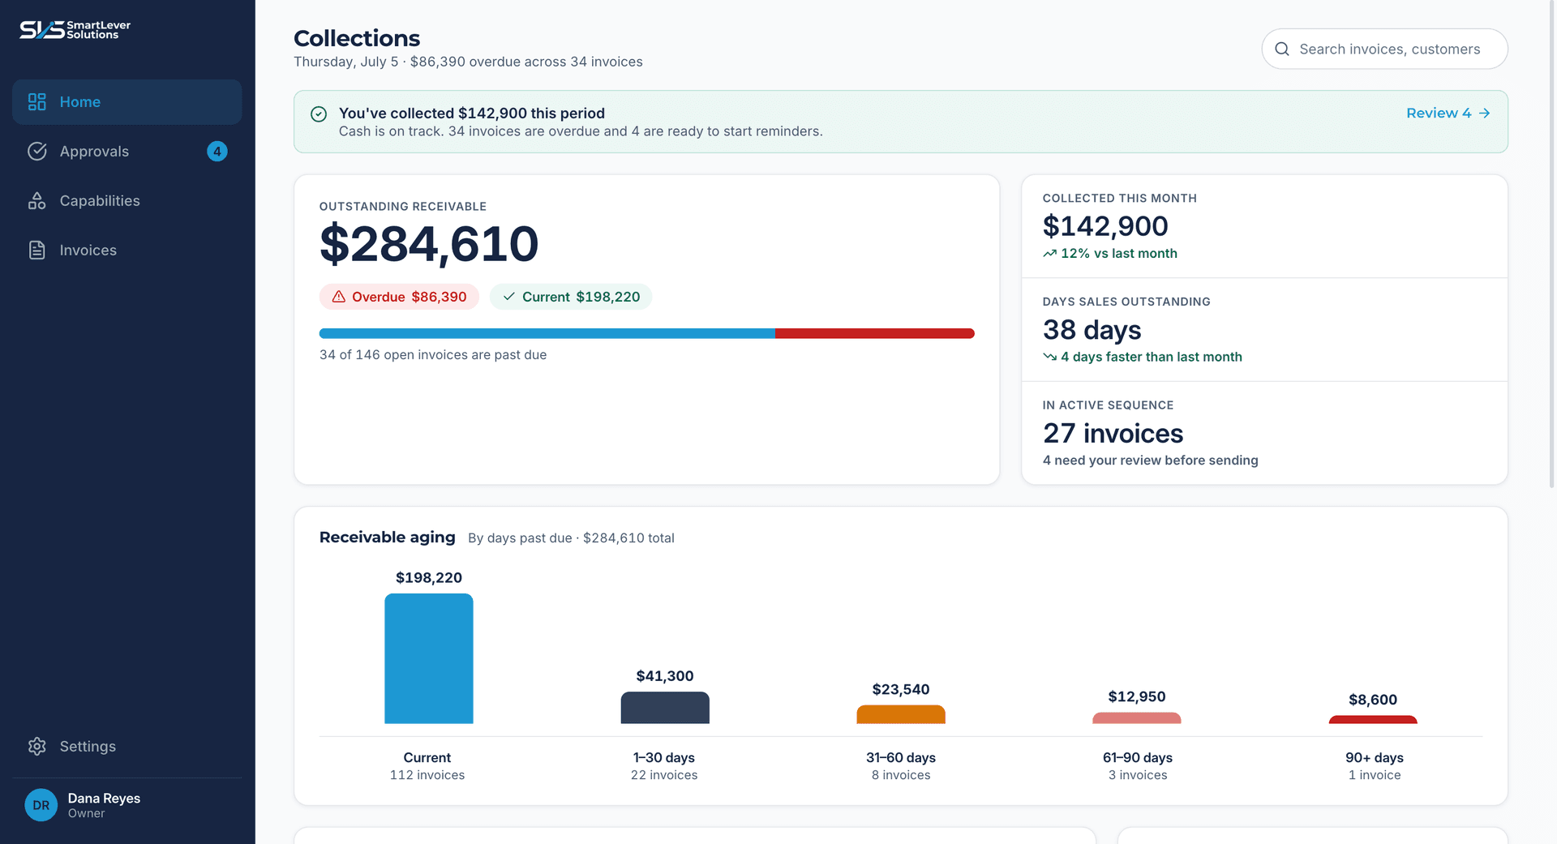Click the '12% vs last month' text

point(1119,254)
